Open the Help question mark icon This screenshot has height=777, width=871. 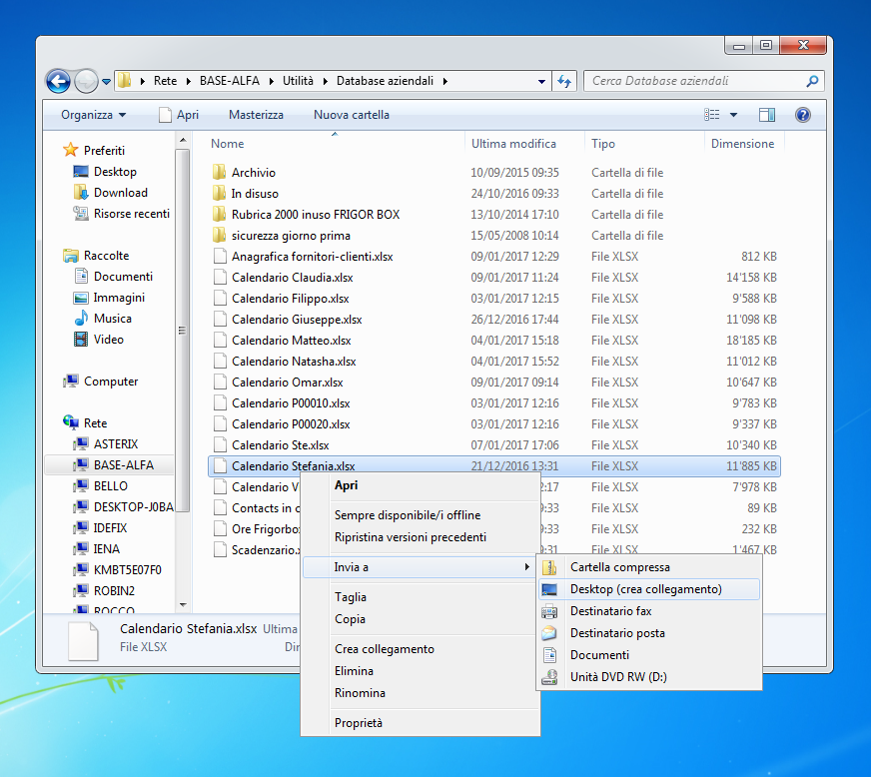point(802,115)
